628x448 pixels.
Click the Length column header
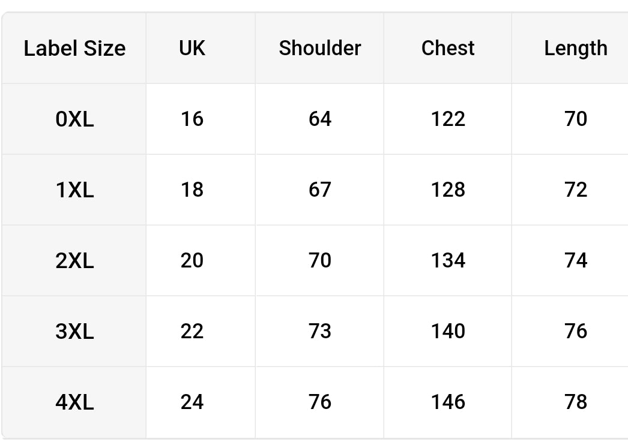tap(575, 49)
